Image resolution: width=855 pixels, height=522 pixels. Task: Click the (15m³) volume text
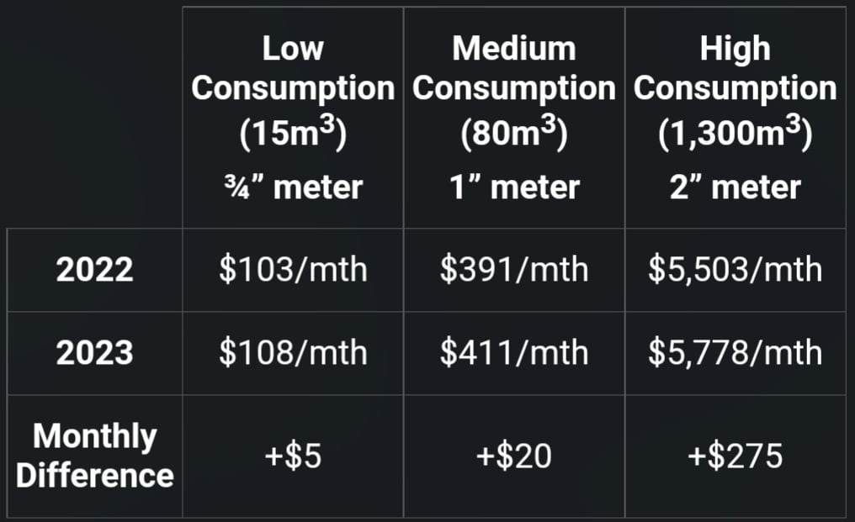pyautogui.click(x=293, y=133)
